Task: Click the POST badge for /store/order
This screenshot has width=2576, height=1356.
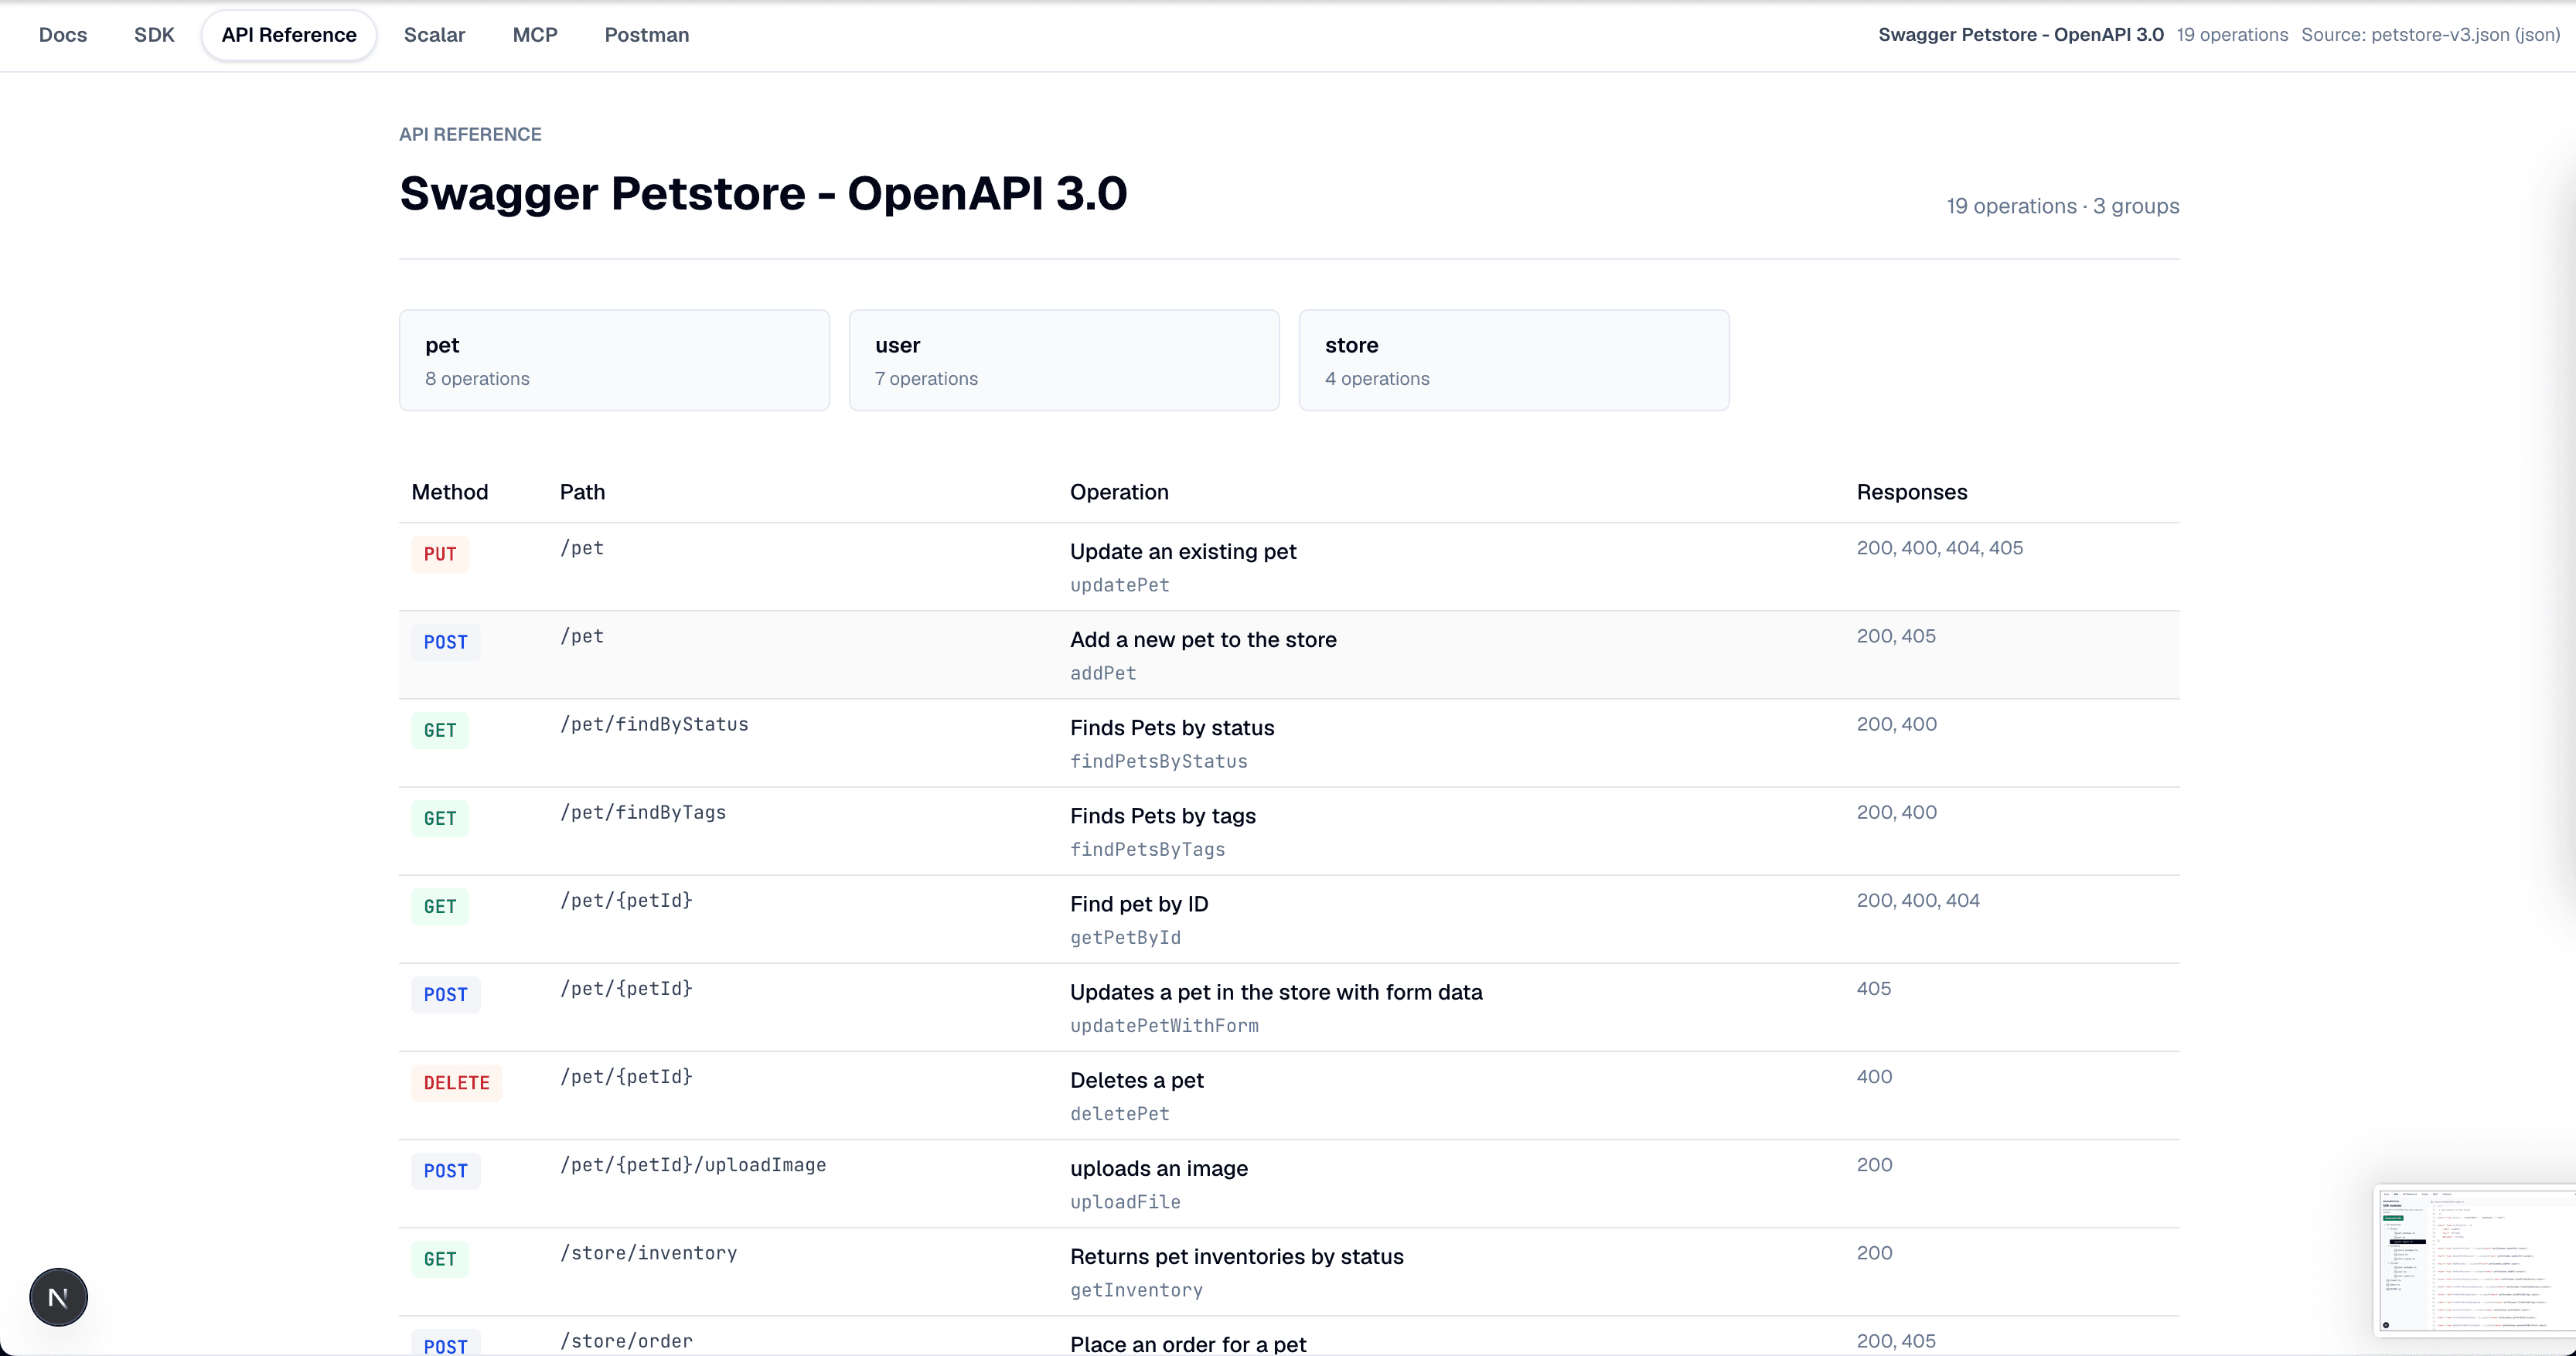Action: coord(445,1344)
